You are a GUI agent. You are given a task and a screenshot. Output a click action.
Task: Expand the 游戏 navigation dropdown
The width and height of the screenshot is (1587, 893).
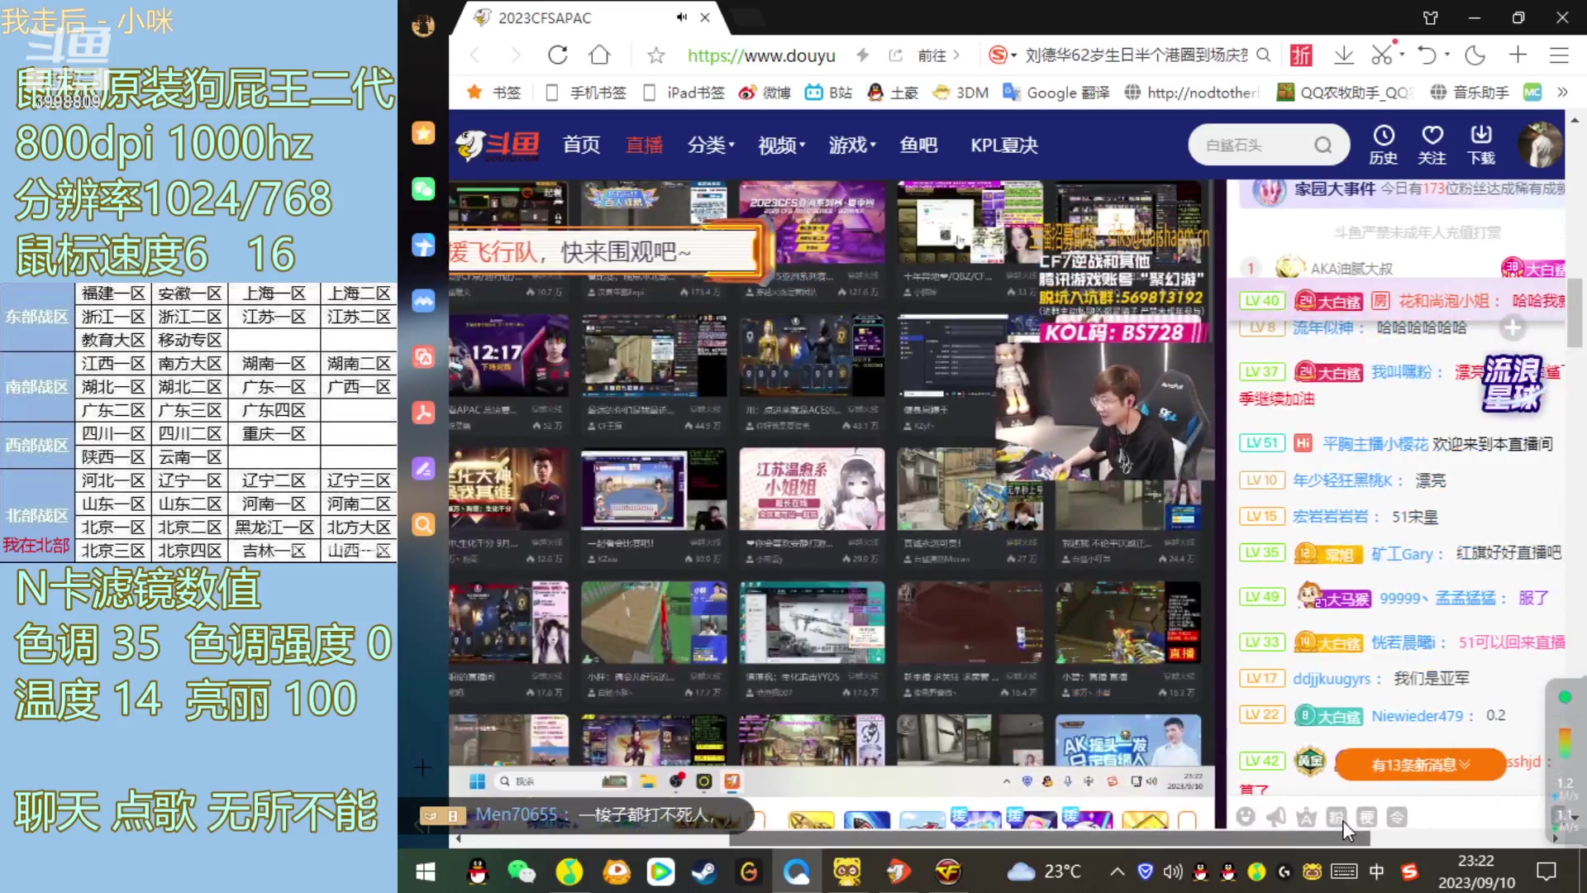pyautogui.click(x=852, y=146)
